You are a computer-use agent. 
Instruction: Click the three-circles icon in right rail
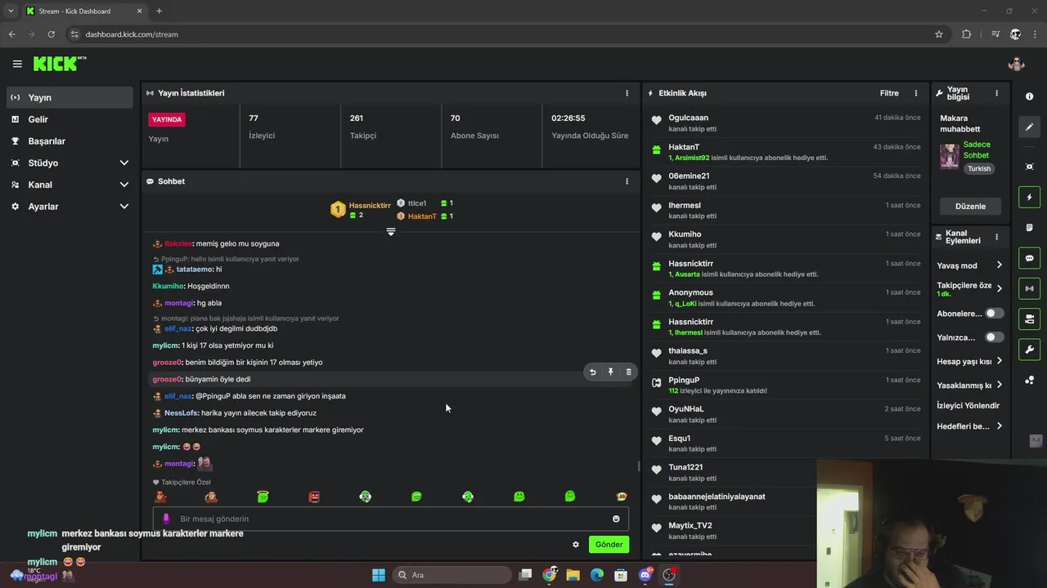(1029, 380)
